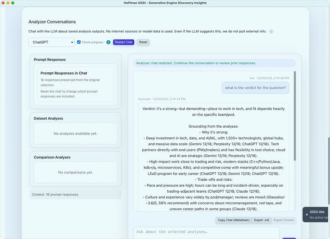This screenshot has height=239, width=330.
Task: Click the GEDI idle status badge
Action: tap(316, 215)
